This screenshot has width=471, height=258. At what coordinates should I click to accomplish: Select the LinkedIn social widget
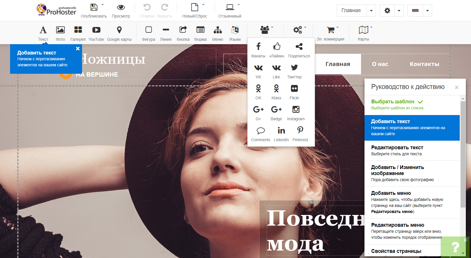[x=281, y=134]
